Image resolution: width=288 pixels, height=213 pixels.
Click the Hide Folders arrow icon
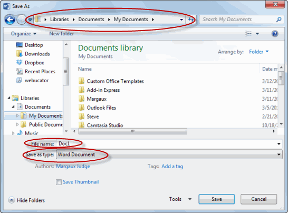click(x=12, y=200)
